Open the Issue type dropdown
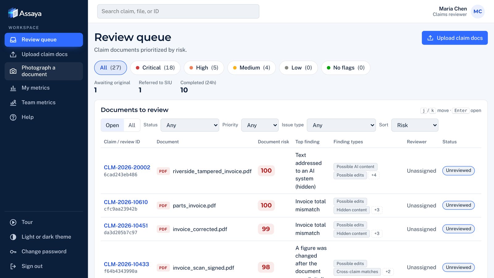 click(341, 125)
